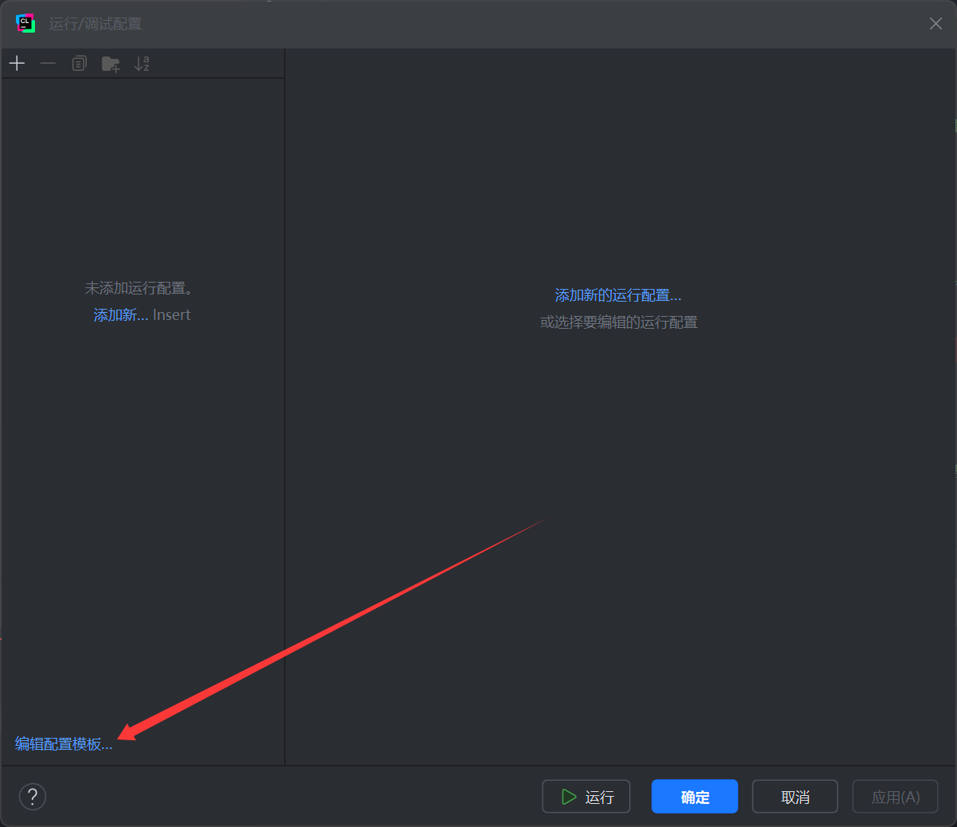957x827 pixels.
Task: Click the 运行/调试配置 title bar text
Action: tap(95, 24)
